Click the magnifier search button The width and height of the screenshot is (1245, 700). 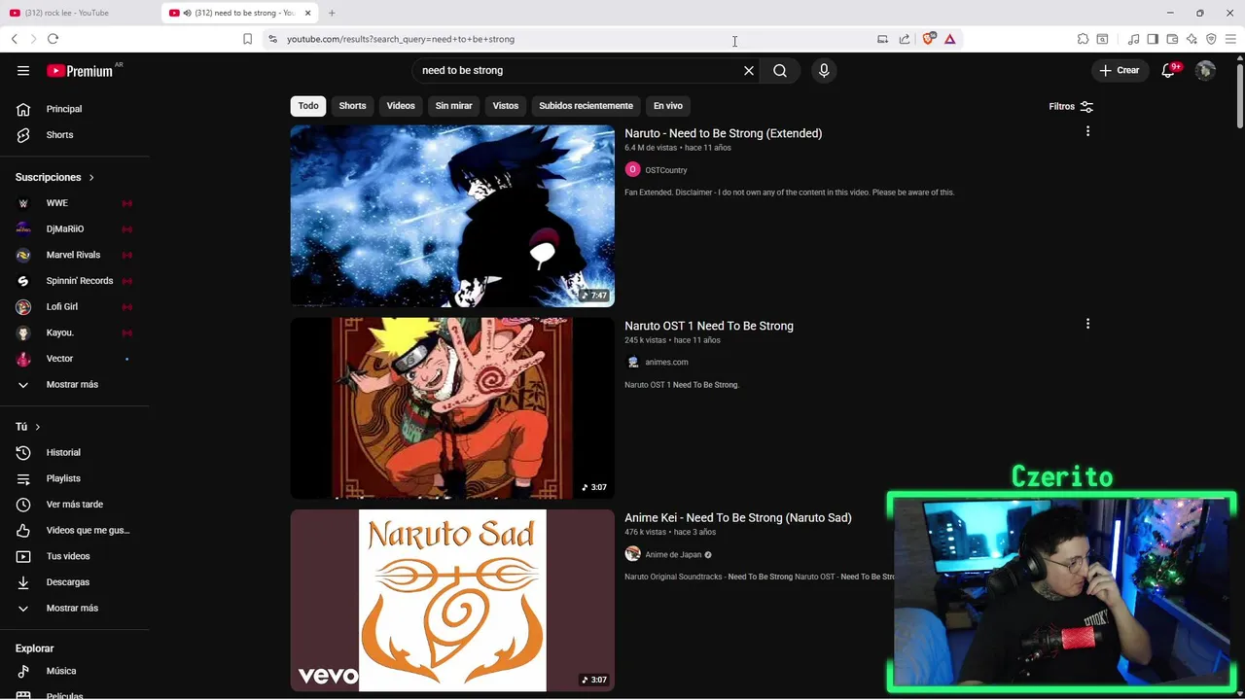tap(780, 71)
